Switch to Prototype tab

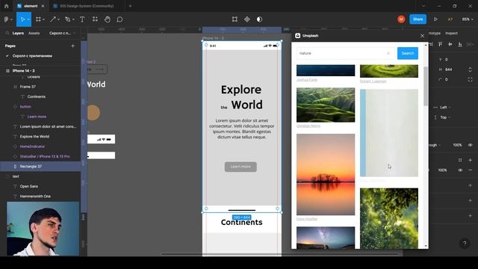[x=435, y=33]
